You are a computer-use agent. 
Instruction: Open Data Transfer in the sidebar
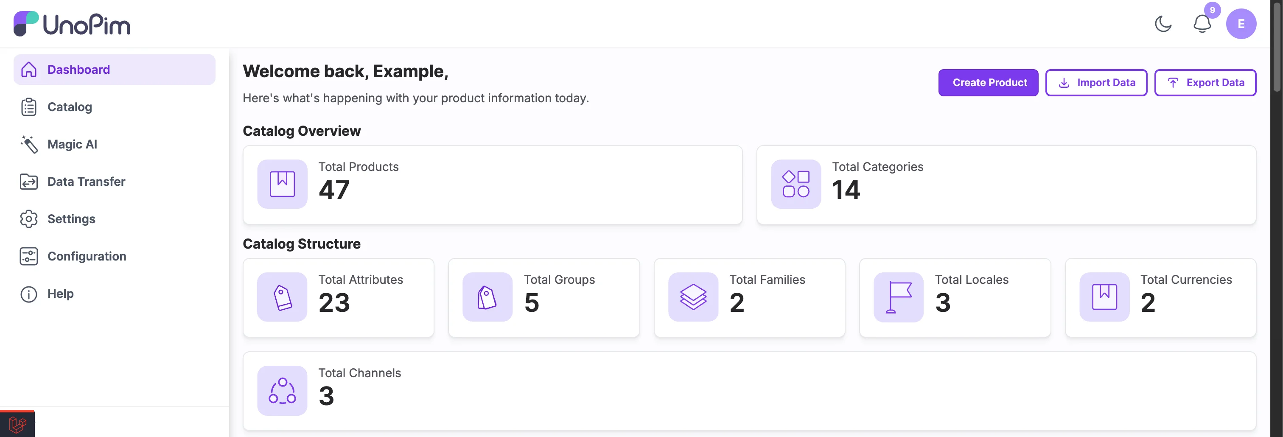[115, 182]
